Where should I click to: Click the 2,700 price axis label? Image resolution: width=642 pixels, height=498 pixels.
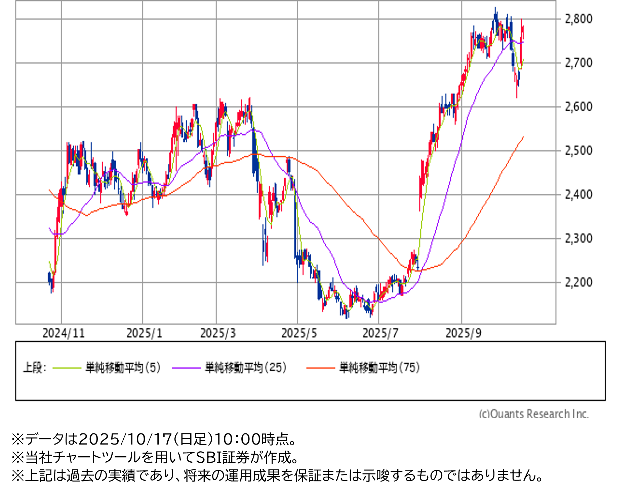[578, 63]
